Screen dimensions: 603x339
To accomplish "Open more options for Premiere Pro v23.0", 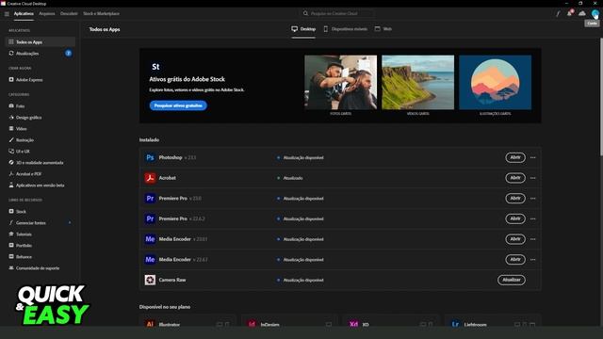I will (x=533, y=199).
